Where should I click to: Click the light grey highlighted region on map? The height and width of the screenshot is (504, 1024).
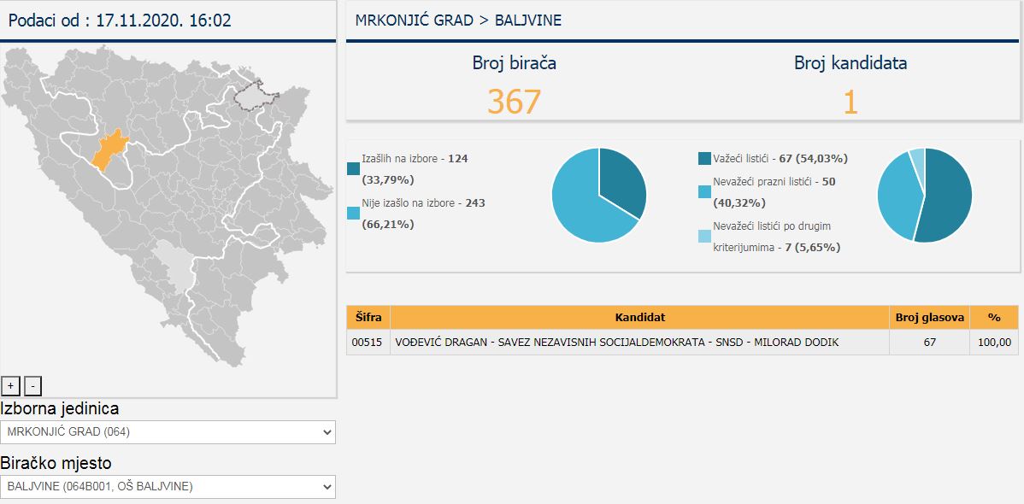pyautogui.click(x=177, y=267)
